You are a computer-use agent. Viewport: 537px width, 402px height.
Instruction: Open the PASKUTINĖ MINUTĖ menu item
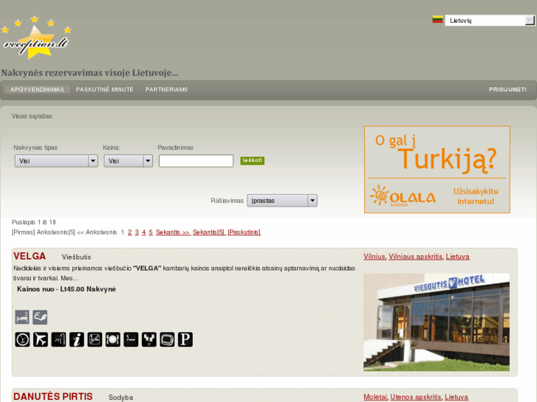[x=105, y=90]
